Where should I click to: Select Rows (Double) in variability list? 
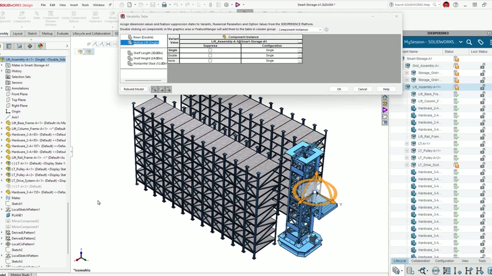[143, 37]
